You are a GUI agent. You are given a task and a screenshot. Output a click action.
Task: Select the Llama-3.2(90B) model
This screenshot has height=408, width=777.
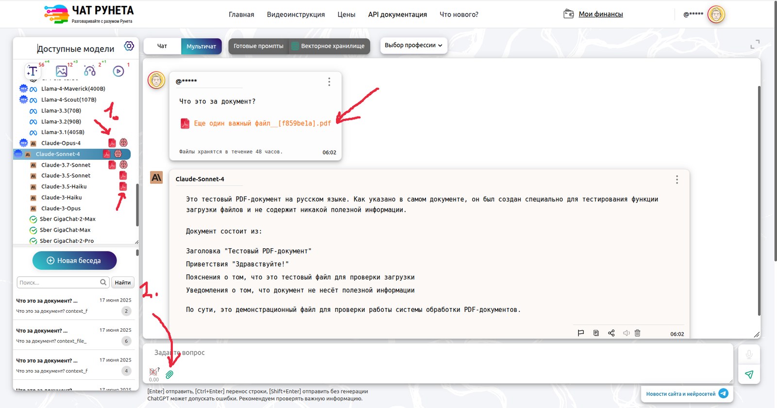pos(61,121)
